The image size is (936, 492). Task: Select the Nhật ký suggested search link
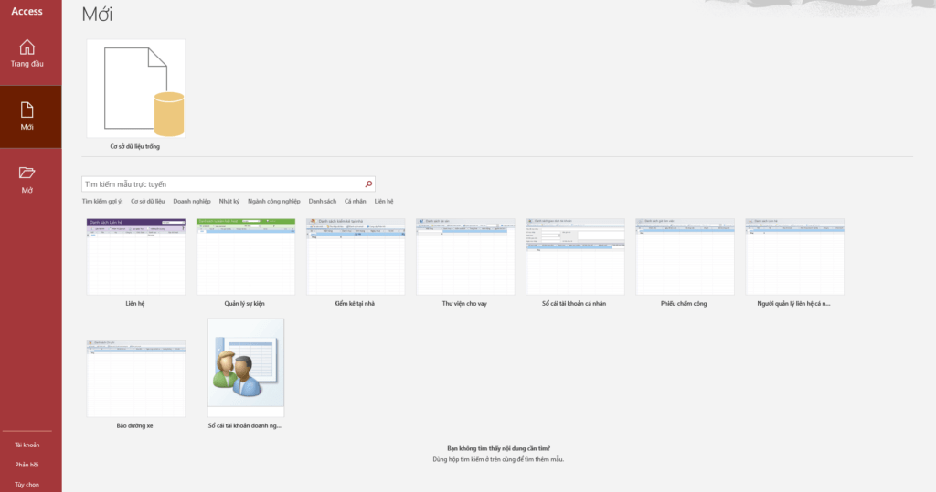click(x=229, y=201)
